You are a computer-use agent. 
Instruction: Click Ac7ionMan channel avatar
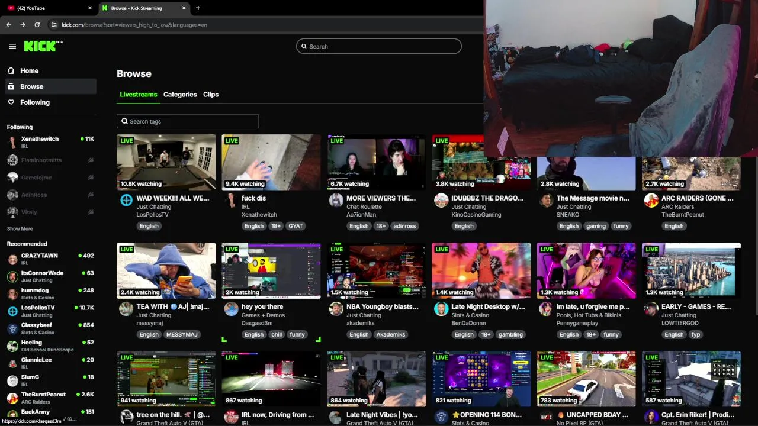point(336,201)
